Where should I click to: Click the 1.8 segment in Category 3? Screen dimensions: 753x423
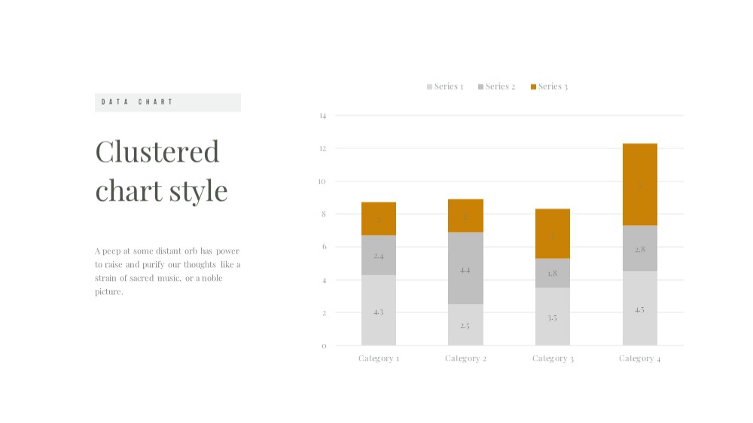pos(552,273)
